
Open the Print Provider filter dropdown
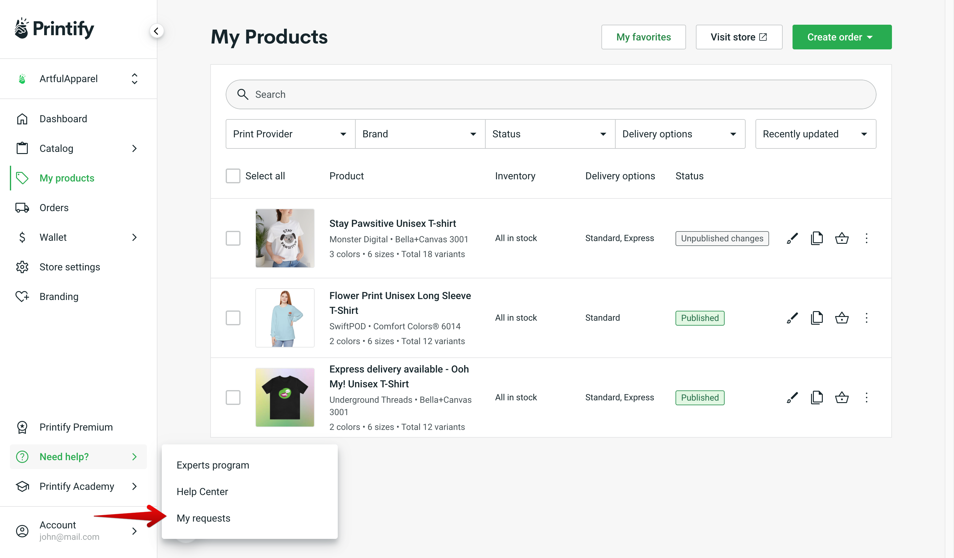(x=290, y=134)
